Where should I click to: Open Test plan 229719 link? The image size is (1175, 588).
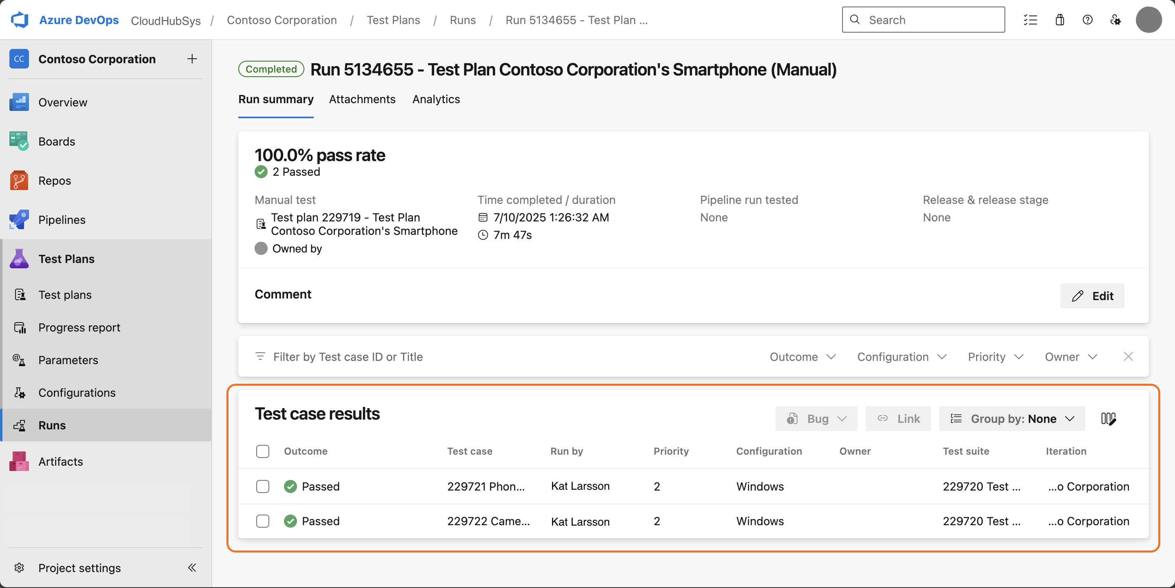364,224
